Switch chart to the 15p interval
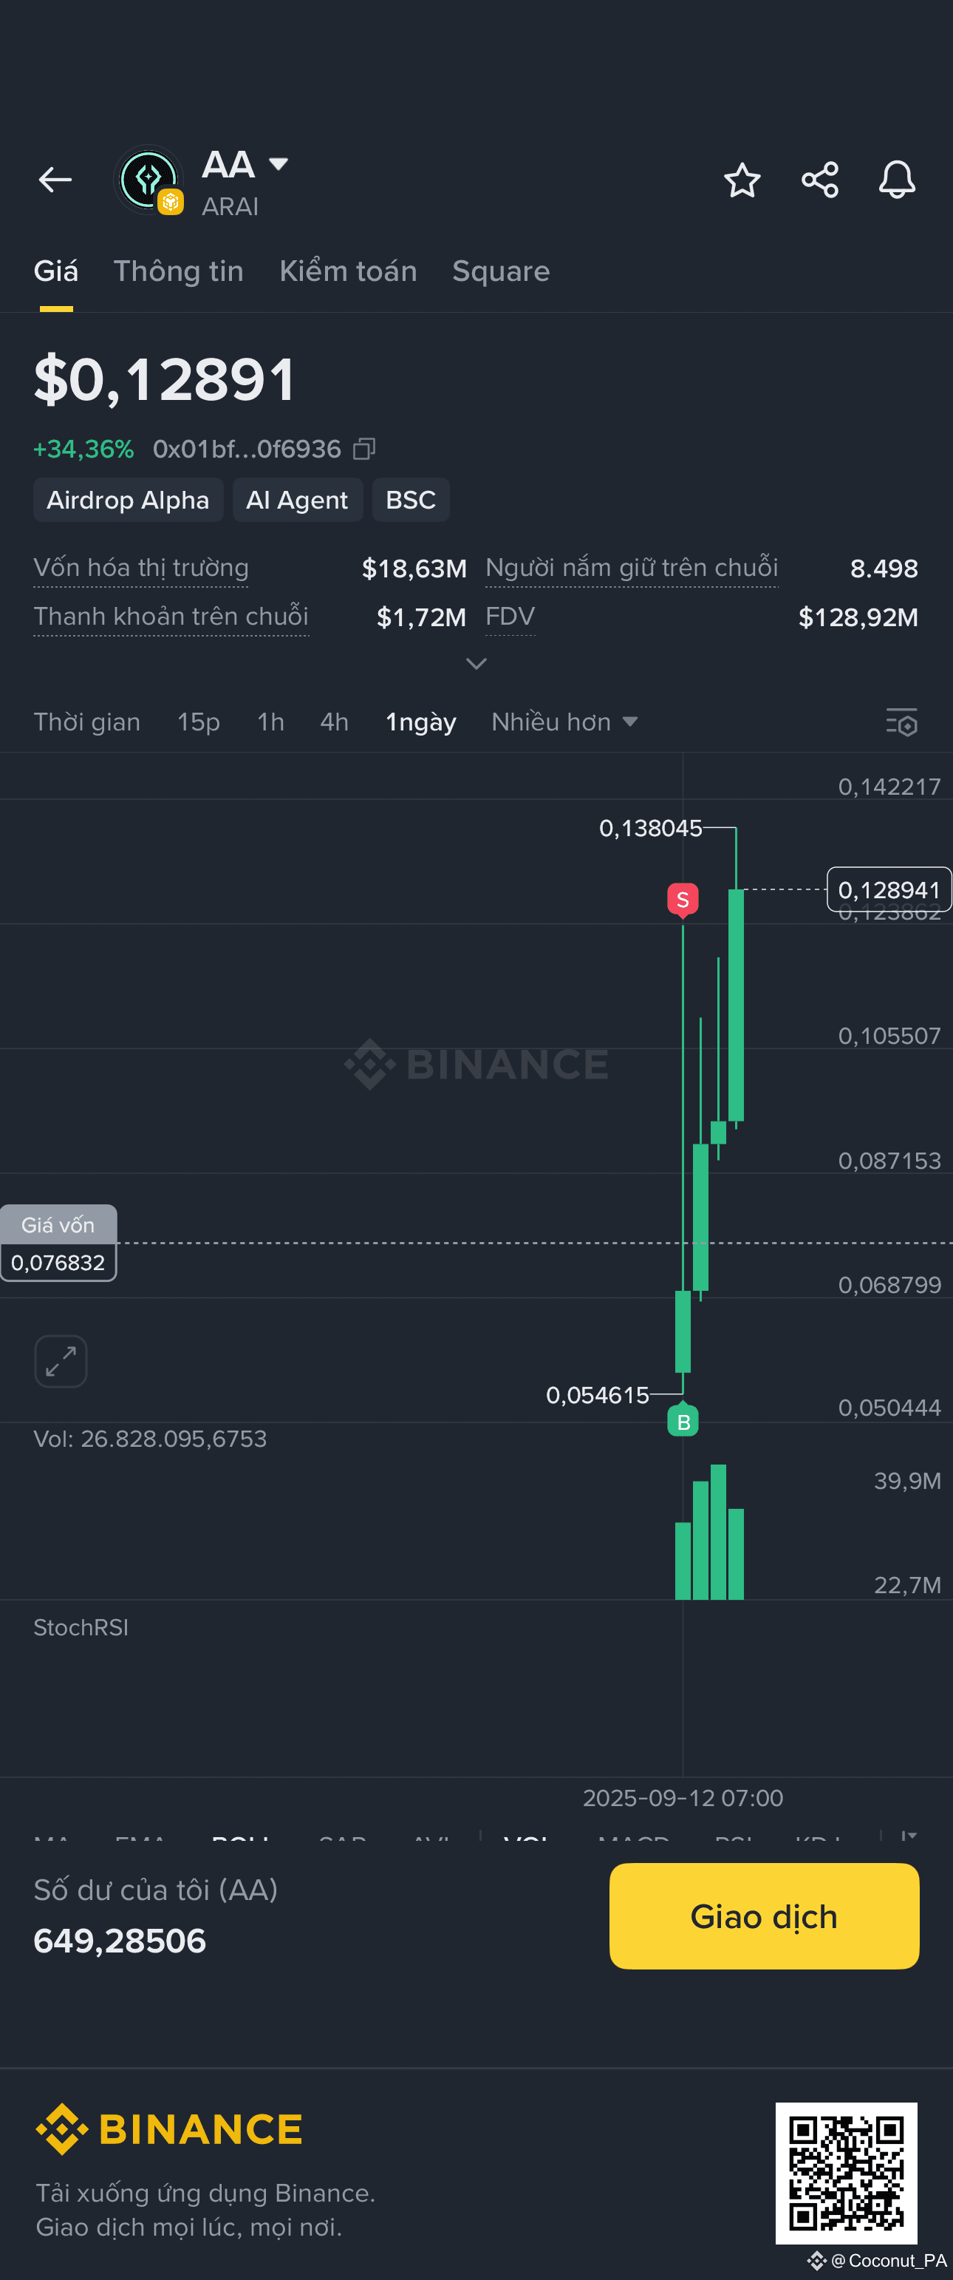This screenshot has height=2280, width=953. point(199,722)
